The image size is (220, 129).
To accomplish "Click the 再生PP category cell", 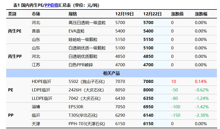I will click(15, 56).
